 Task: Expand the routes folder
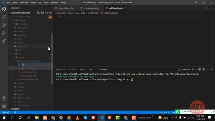point(20,83)
